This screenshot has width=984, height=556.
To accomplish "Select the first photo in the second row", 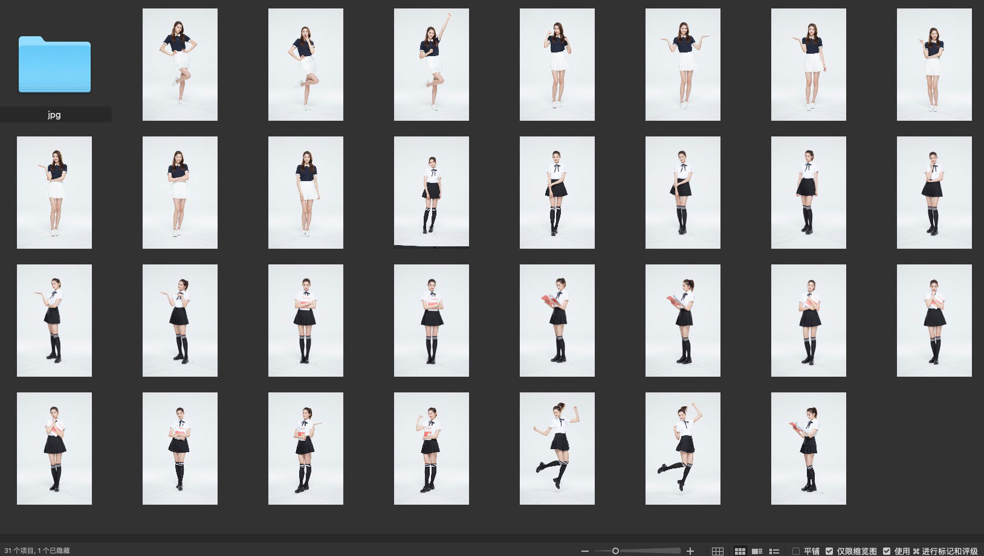I will coord(54,193).
